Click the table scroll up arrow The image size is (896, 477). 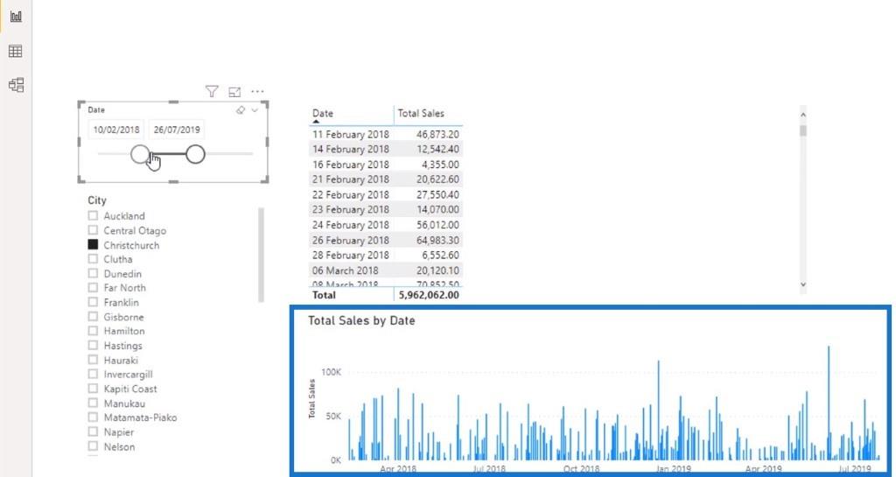click(803, 115)
